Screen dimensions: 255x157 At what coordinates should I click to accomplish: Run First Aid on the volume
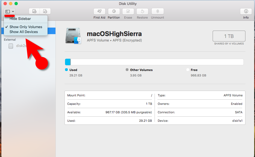point(99,11)
